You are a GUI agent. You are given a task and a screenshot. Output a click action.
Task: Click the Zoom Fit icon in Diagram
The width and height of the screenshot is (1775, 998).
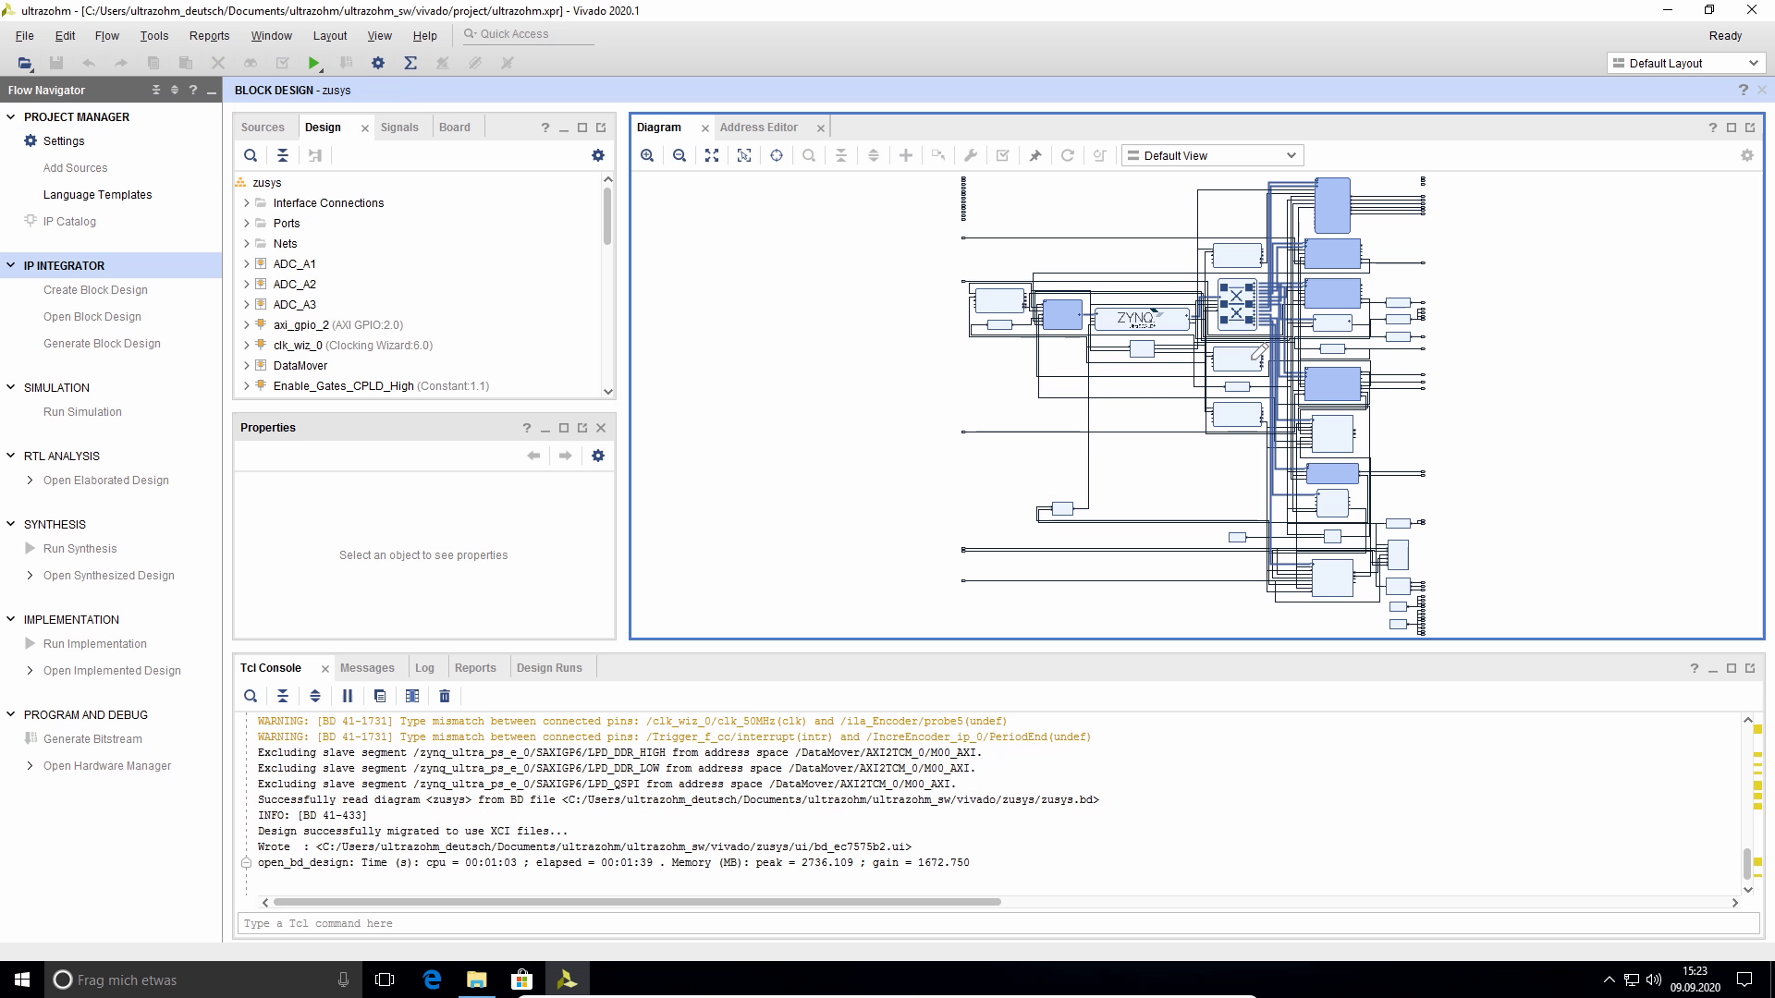click(712, 155)
